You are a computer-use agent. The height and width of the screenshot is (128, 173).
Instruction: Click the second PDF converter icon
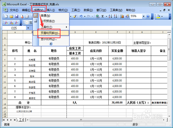(11, 22)
